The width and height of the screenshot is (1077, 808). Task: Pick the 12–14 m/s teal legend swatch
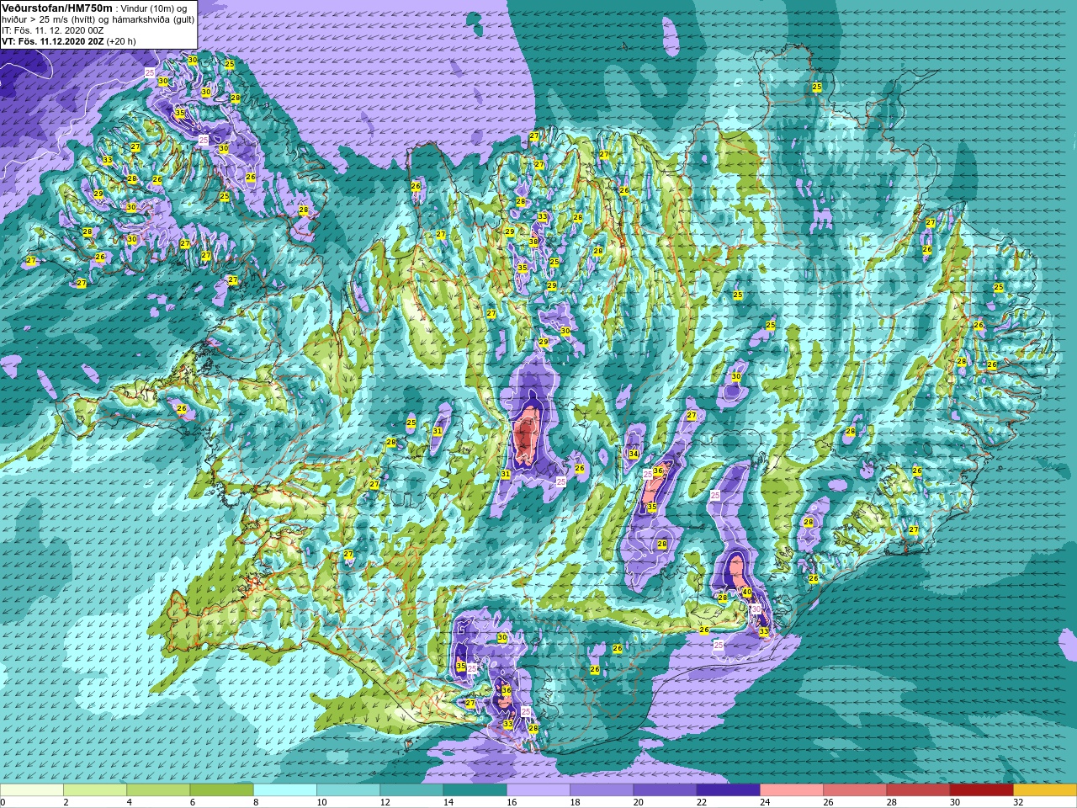[411, 790]
